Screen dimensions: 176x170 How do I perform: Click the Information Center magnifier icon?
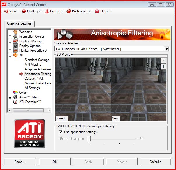15,37
